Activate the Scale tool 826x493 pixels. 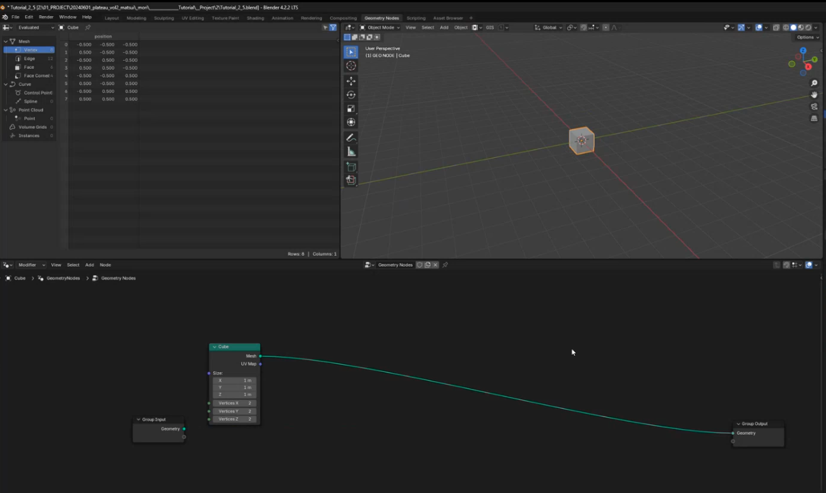click(351, 108)
